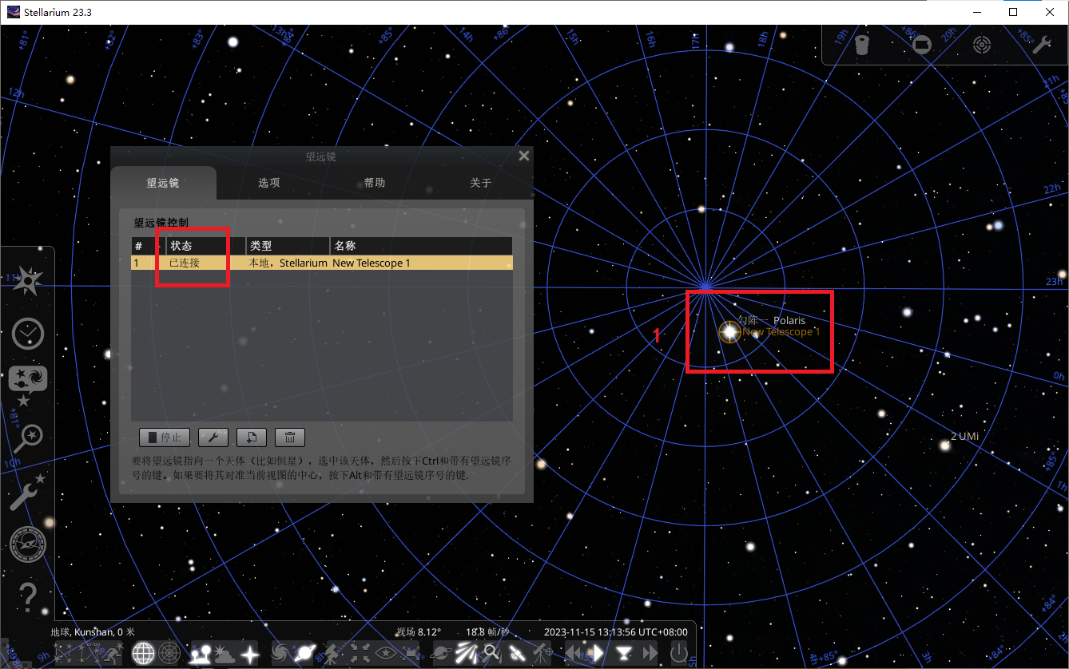Image resolution: width=1069 pixels, height=669 pixels.
Task: Click the Oculars eyepiece view icon
Action: tap(862, 45)
